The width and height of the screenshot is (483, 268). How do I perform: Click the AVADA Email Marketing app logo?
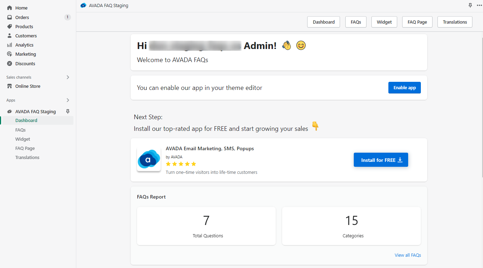coord(149,160)
